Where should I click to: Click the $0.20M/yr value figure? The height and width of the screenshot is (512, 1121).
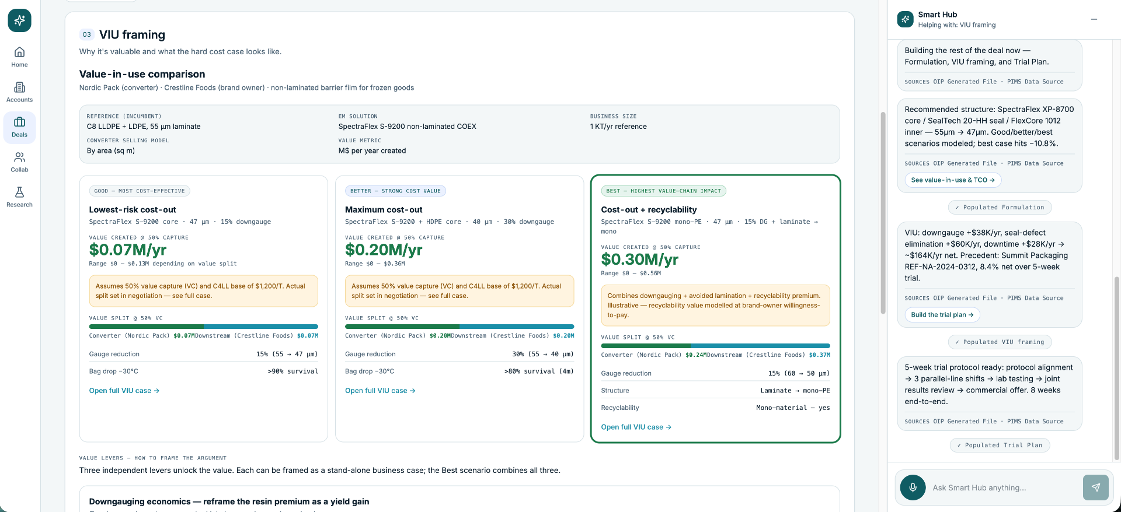click(384, 250)
